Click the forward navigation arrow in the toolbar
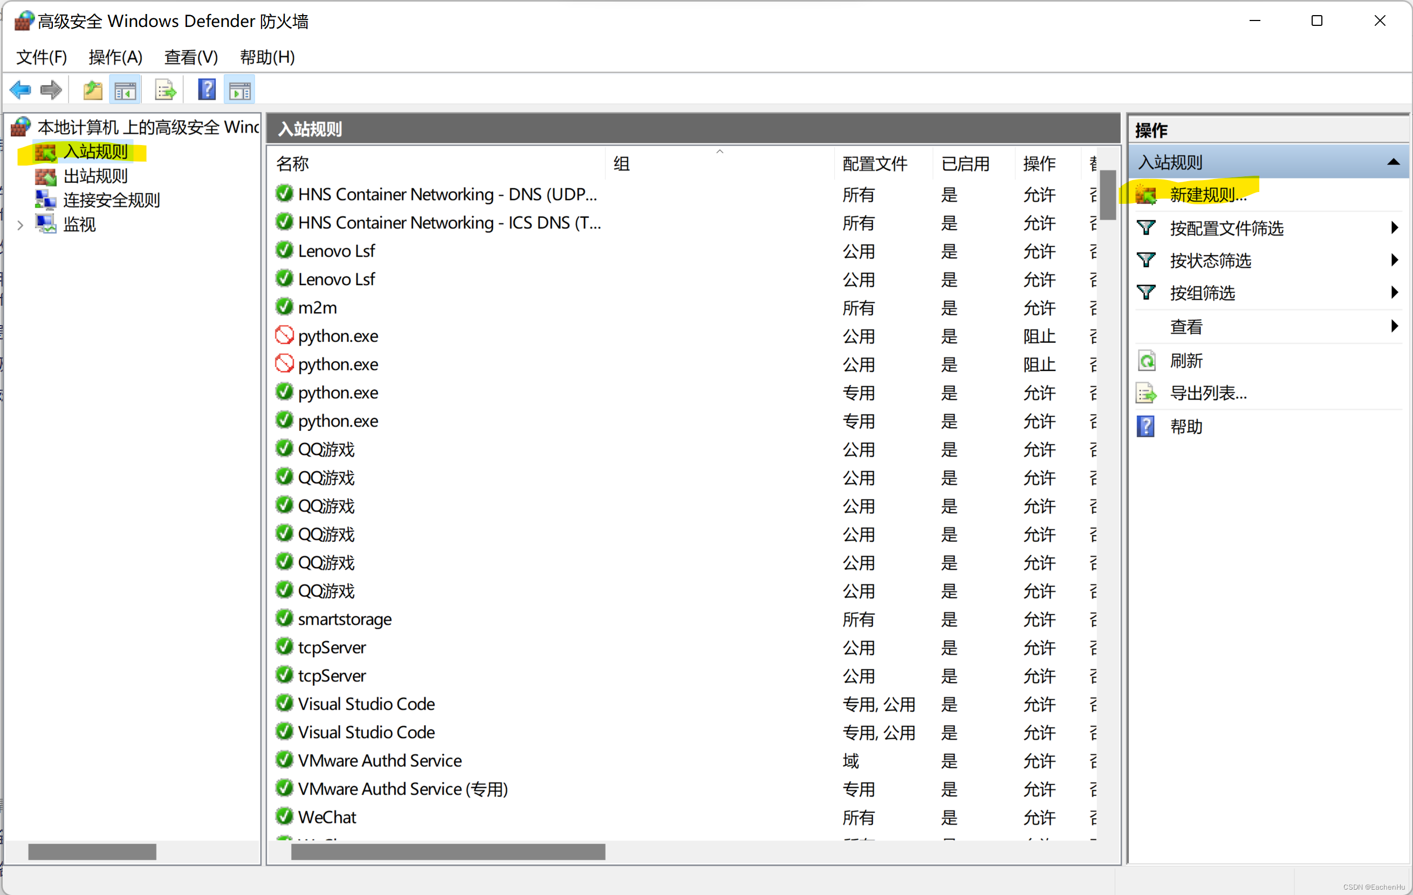The width and height of the screenshot is (1413, 895). (x=51, y=89)
